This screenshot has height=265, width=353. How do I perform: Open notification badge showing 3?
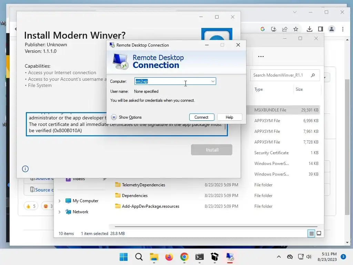point(343,257)
